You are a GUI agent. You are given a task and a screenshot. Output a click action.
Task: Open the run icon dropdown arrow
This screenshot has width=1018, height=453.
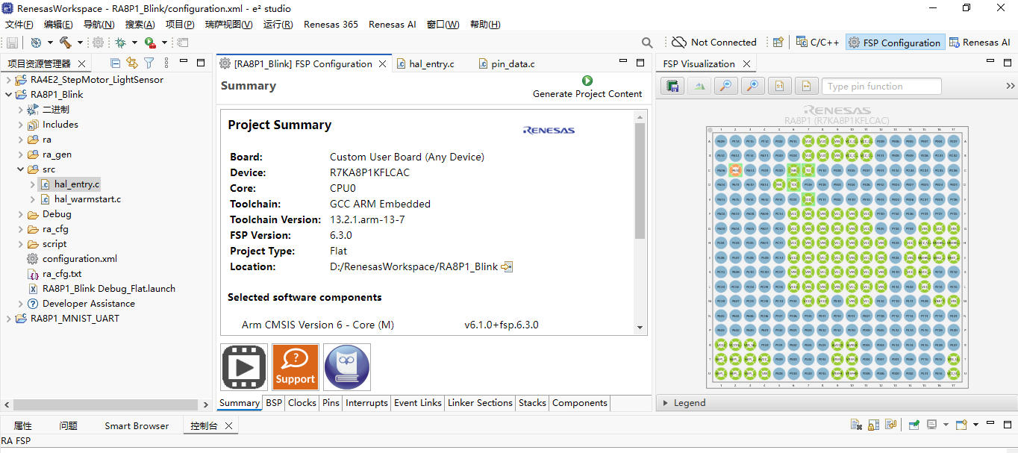(x=164, y=43)
